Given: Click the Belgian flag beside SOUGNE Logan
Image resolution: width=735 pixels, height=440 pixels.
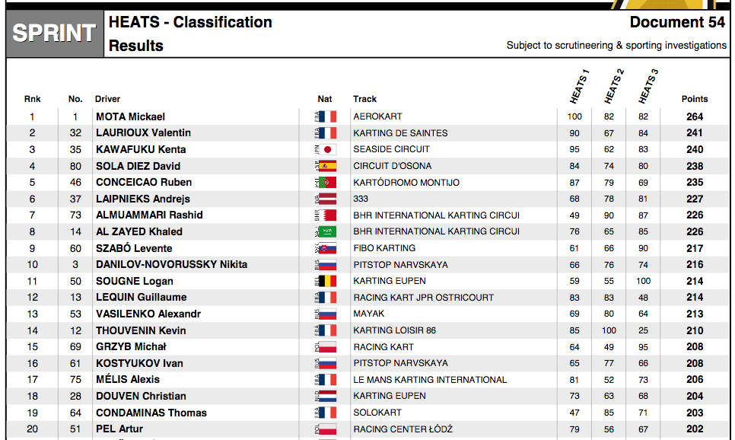Looking at the screenshot, I should (328, 281).
